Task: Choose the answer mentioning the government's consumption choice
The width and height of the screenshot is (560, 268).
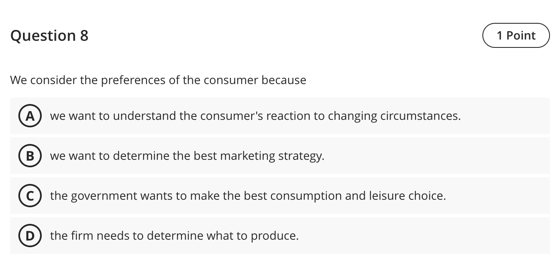Action: [x=248, y=196]
